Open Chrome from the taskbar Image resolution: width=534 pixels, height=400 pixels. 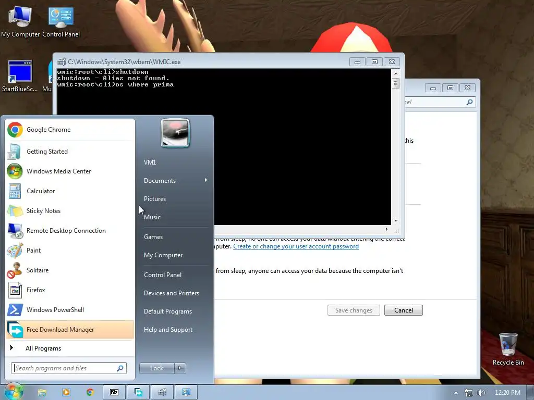[x=90, y=393]
